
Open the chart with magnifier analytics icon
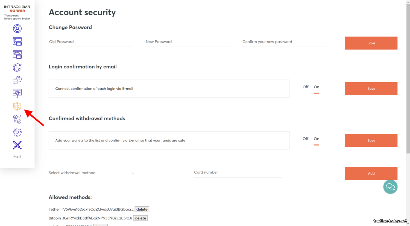point(17,93)
